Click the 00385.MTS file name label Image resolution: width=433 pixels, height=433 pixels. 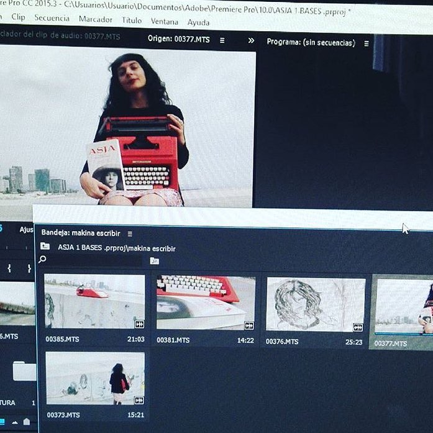pyautogui.click(x=62, y=339)
